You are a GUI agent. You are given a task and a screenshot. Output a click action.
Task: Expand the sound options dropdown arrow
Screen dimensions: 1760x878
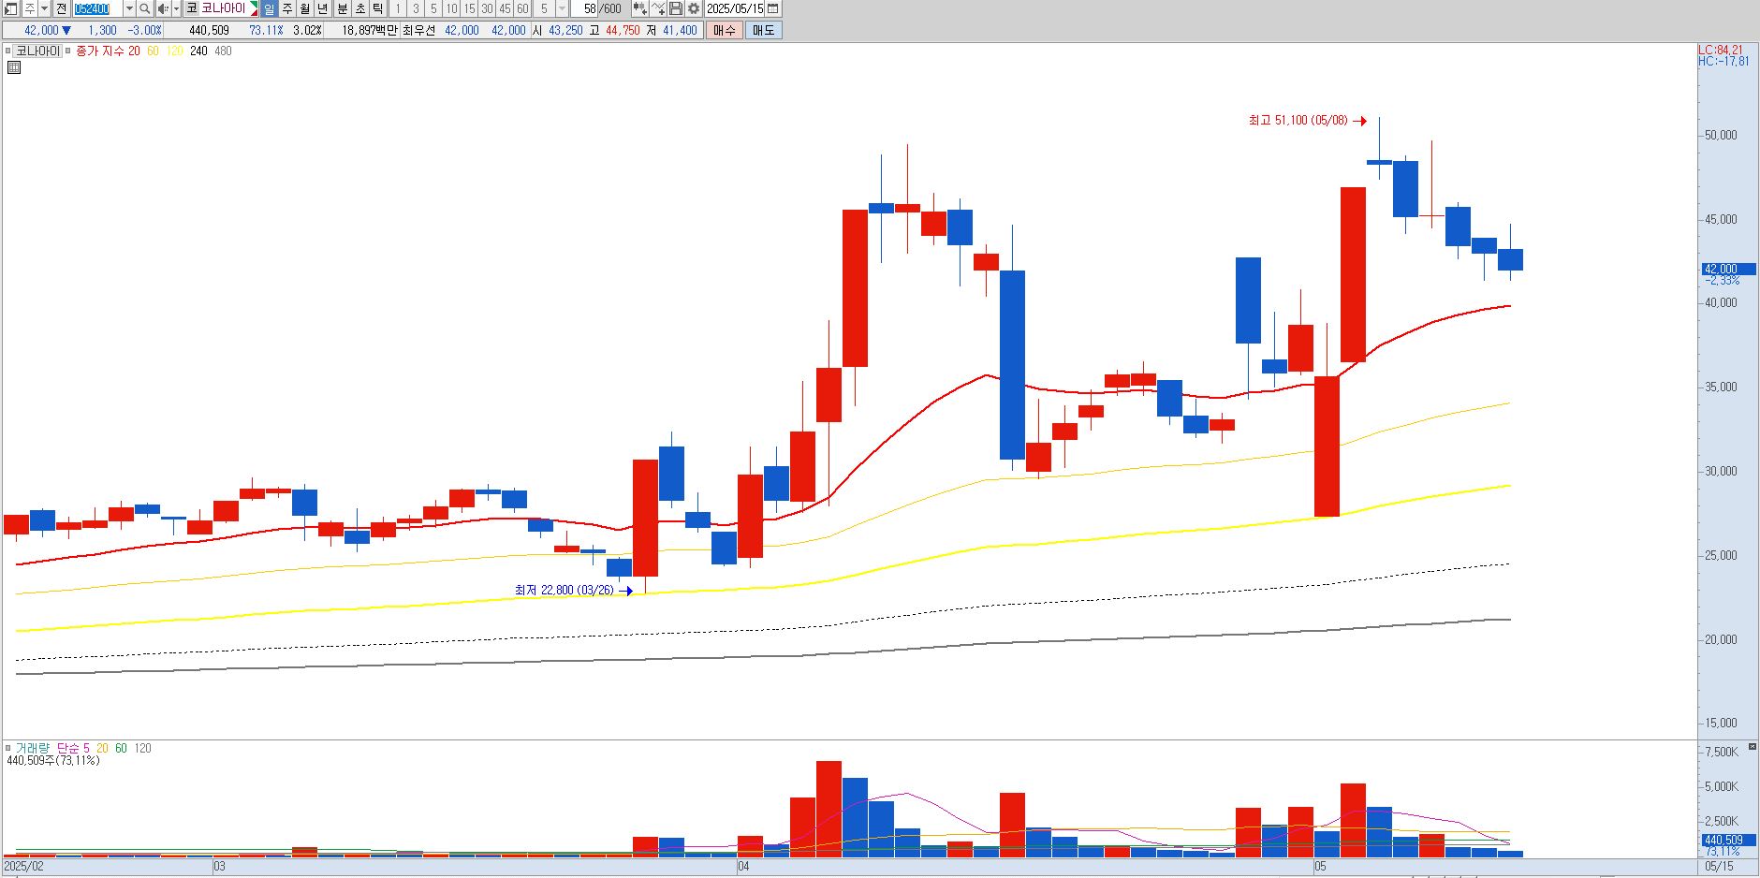(176, 8)
